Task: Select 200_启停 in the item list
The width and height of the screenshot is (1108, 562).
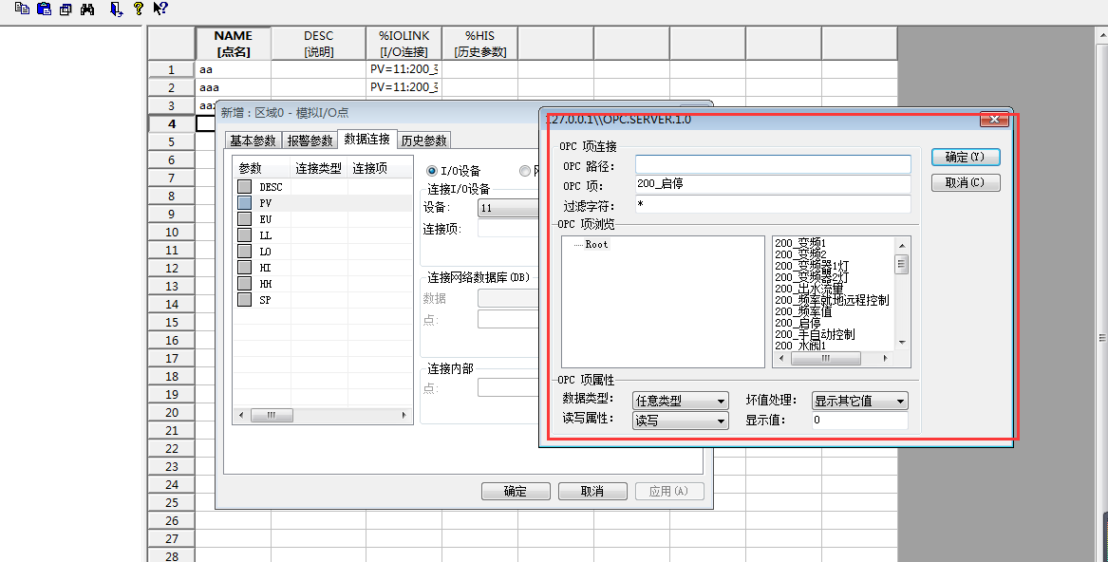Action: [798, 323]
